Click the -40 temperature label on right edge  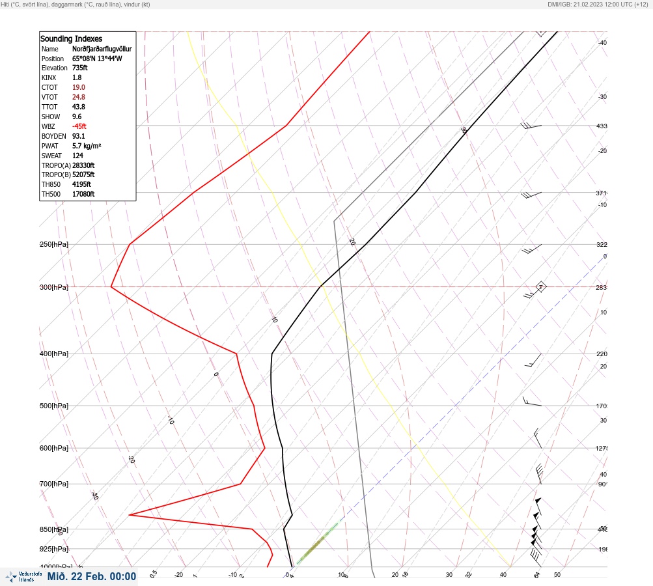coord(603,42)
